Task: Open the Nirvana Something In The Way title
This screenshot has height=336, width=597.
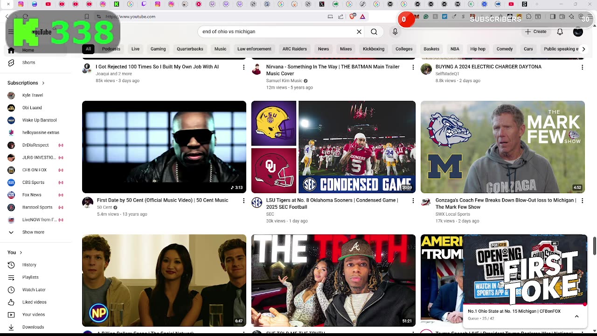Action: [x=333, y=70]
